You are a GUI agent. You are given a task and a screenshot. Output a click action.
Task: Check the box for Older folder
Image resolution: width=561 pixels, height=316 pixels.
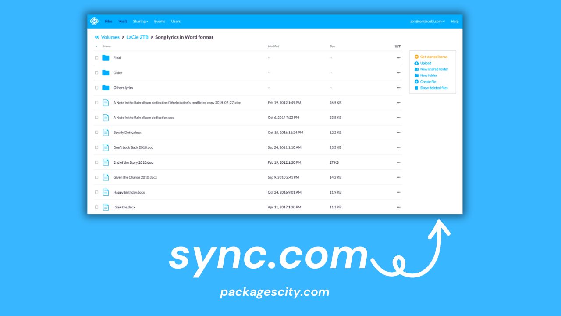click(x=96, y=73)
